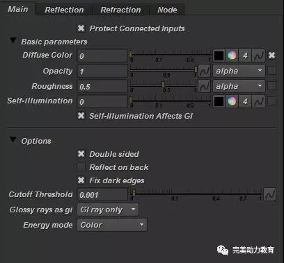Open Diffuse Color color wheel picker
This screenshot has width=284, height=263.
tap(232, 56)
